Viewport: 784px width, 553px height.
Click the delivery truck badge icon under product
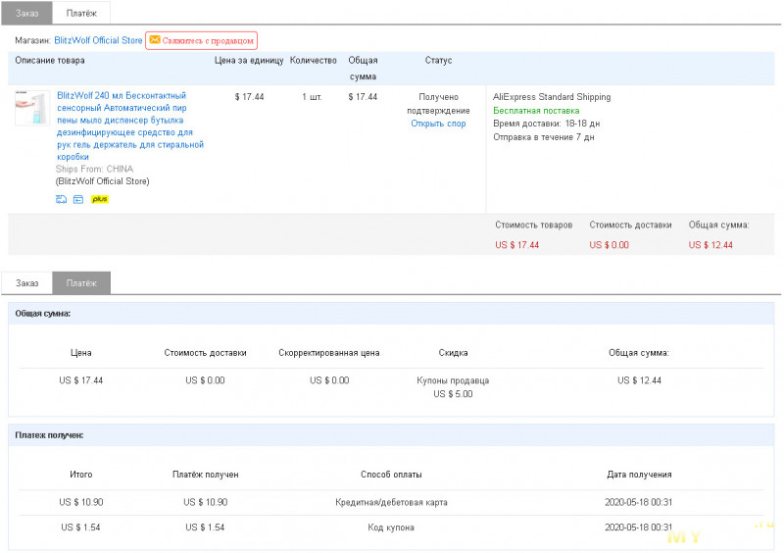tap(62, 199)
